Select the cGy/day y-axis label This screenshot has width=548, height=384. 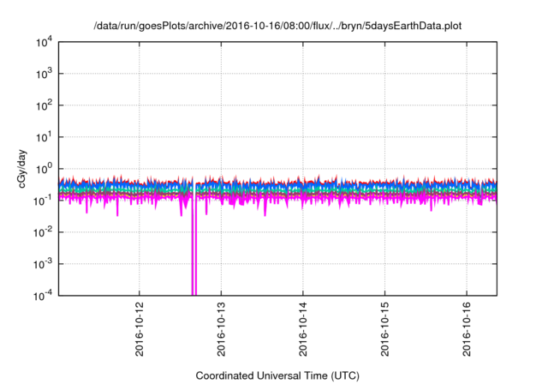(x=22, y=169)
